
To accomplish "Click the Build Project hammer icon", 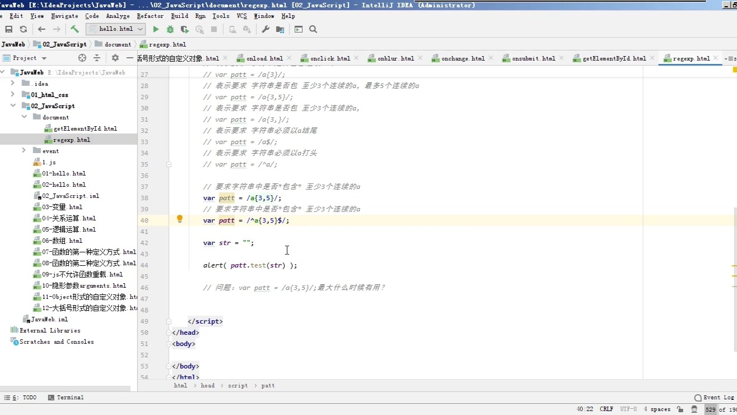I will (x=75, y=29).
